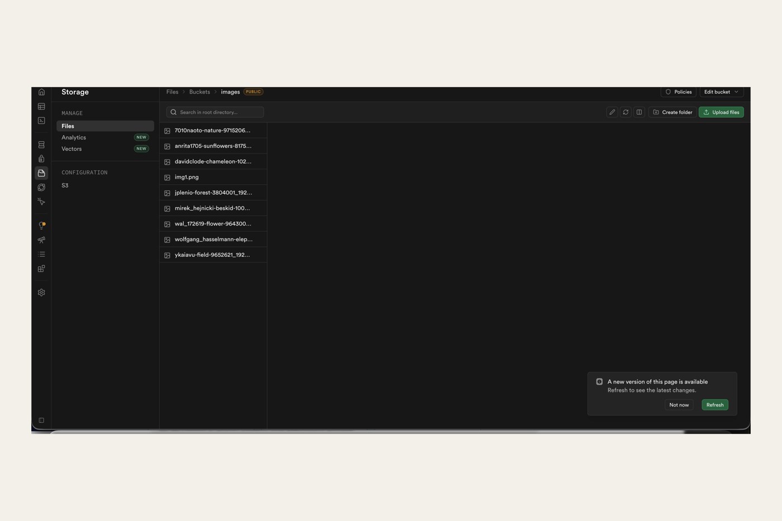The height and width of the screenshot is (521, 782).
Task: Open the Database sidebar icon
Action: 41,145
